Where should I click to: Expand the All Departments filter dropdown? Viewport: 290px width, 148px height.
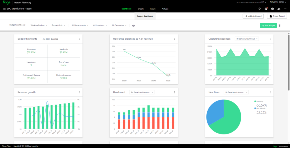(x=80, y=25)
